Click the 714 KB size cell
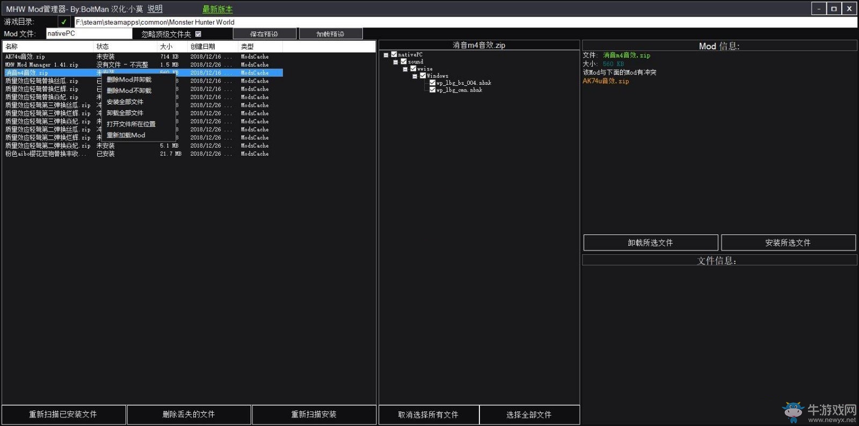Viewport: 859px width, 426px height. pyautogui.click(x=169, y=56)
